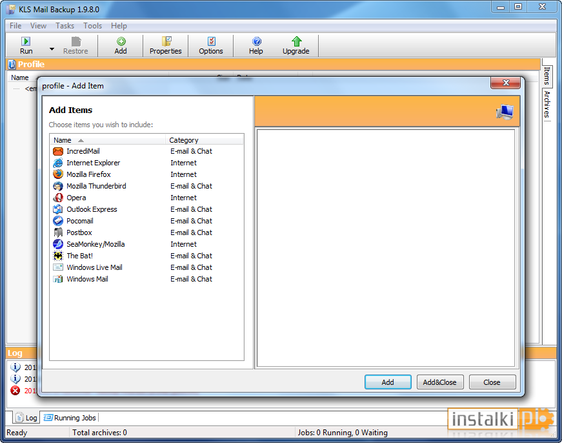
Task: Open the View menu
Action: [x=38, y=26]
